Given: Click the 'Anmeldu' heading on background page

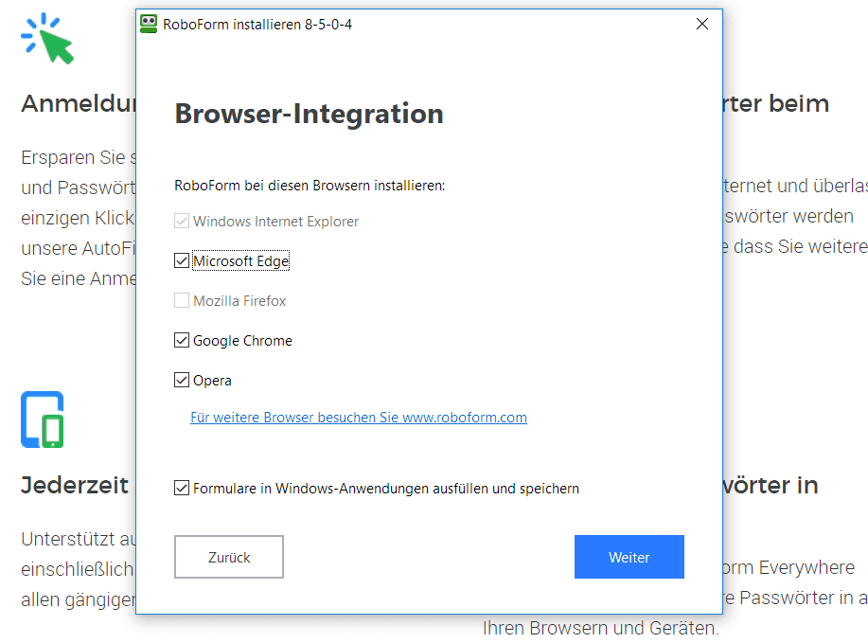Looking at the screenshot, I should click(x=78, y=103).
